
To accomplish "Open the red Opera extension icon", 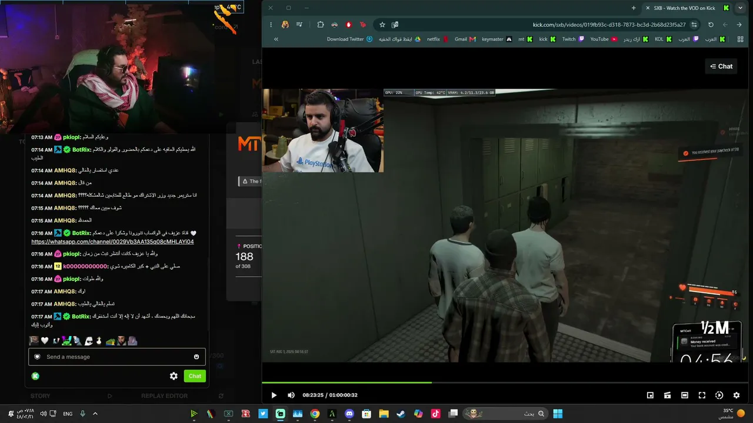I will point(349,25).
